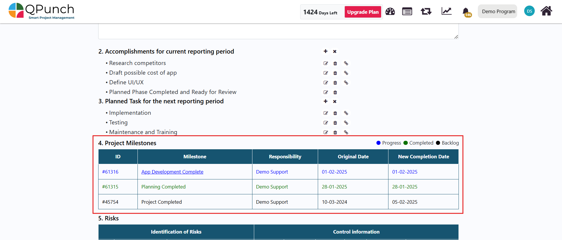Go to home via house icon

click(546, 11)
